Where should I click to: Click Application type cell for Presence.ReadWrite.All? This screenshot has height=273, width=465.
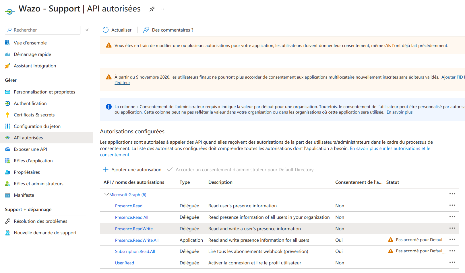191,240
